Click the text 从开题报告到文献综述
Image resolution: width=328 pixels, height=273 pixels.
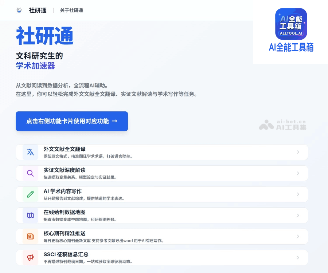(63, 198)
